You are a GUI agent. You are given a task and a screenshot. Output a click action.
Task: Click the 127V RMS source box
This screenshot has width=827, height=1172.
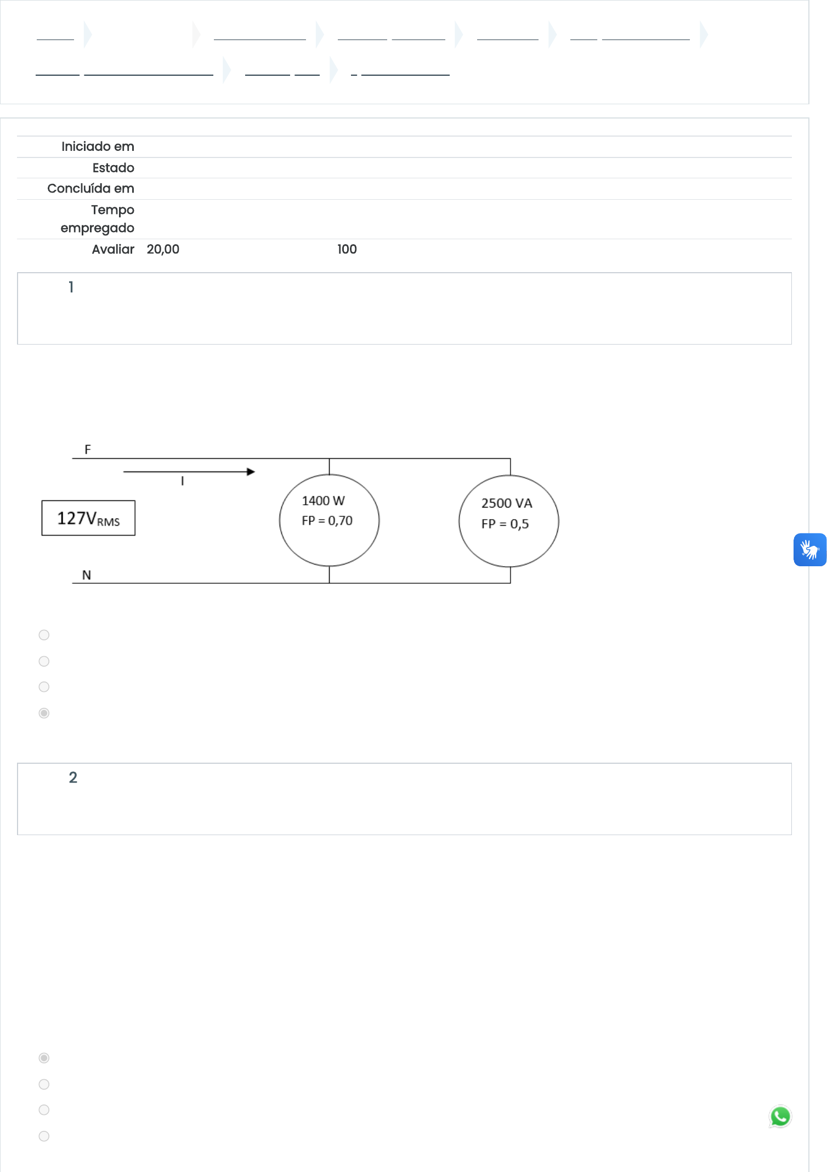click(88, 518)
